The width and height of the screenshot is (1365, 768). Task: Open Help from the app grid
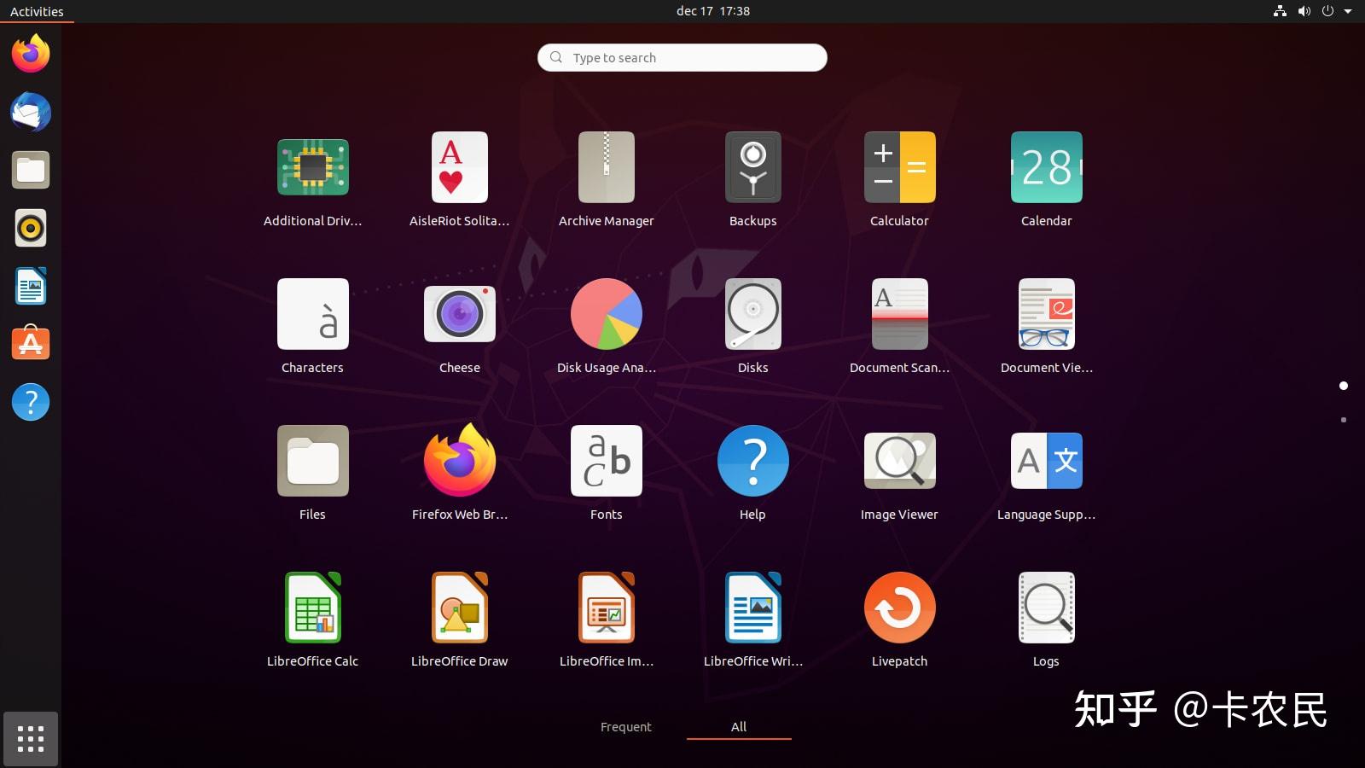753,461
